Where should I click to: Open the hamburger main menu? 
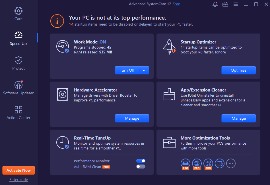coord(235,4)
